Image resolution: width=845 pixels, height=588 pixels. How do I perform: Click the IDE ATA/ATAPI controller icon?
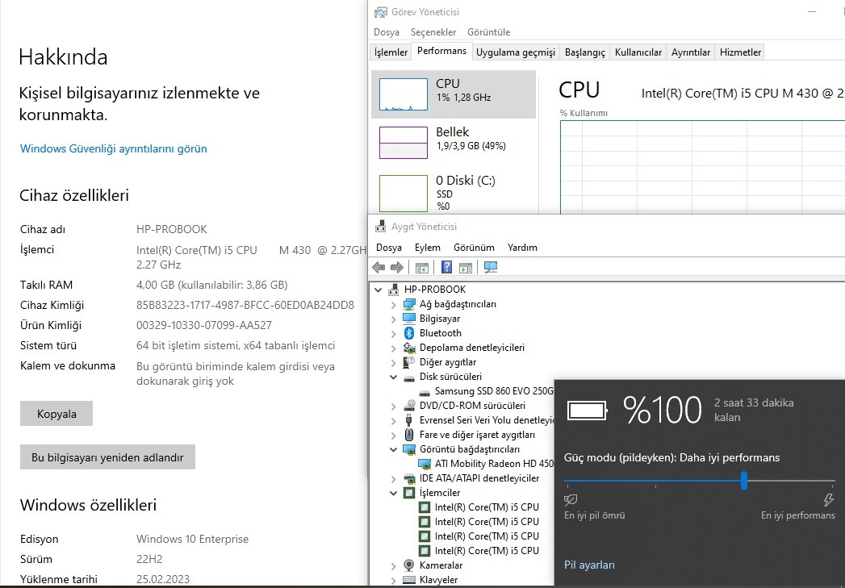[409, 478]
